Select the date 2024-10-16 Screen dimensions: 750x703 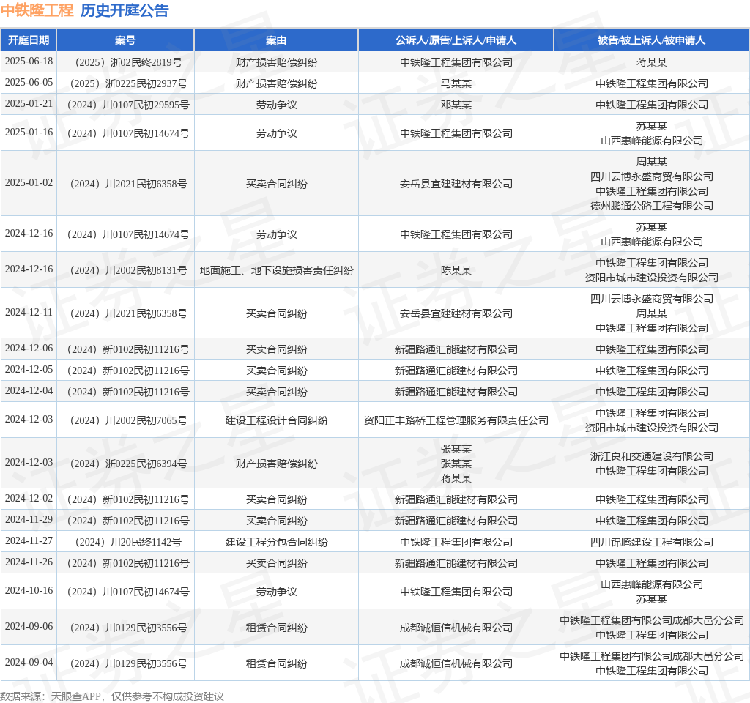(29, 591)
